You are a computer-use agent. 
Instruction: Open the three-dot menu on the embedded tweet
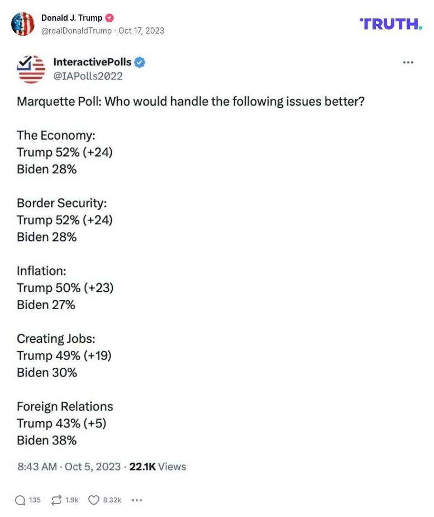point(408,63)
